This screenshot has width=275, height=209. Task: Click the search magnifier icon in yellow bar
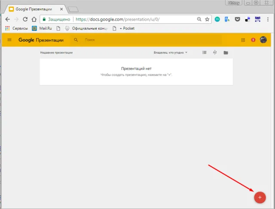(x=76, y=40)
